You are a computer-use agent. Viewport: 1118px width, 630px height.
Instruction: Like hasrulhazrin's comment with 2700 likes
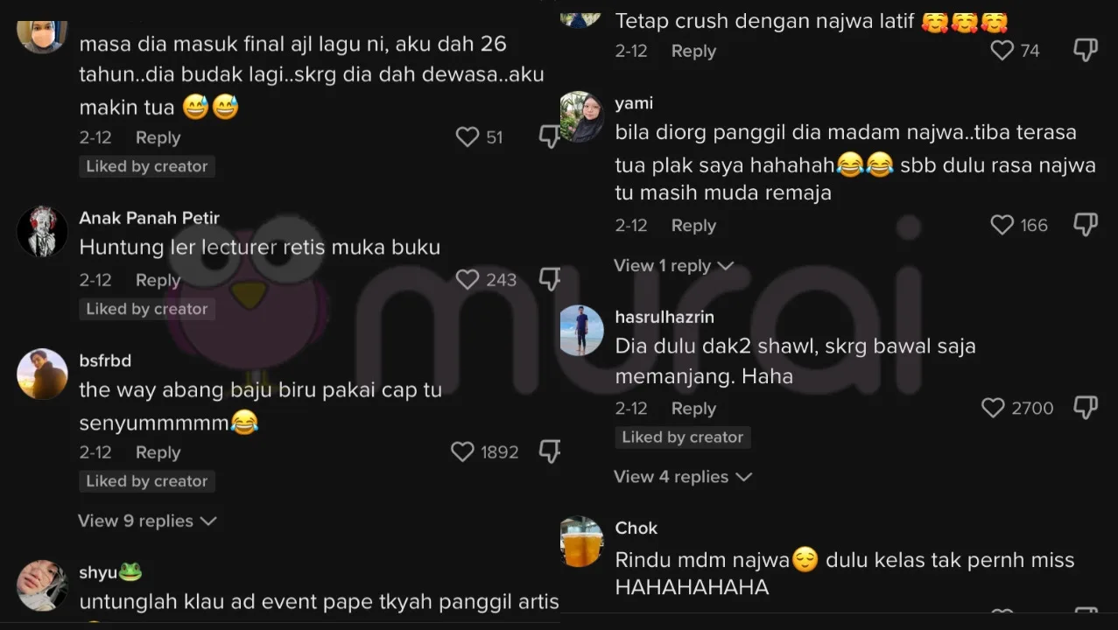point(993,408)
